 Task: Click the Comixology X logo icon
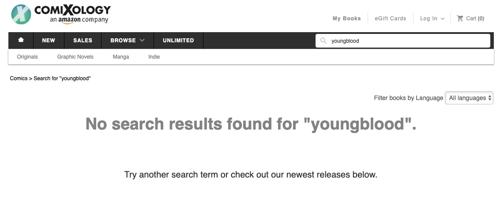[x=21, y=14]
